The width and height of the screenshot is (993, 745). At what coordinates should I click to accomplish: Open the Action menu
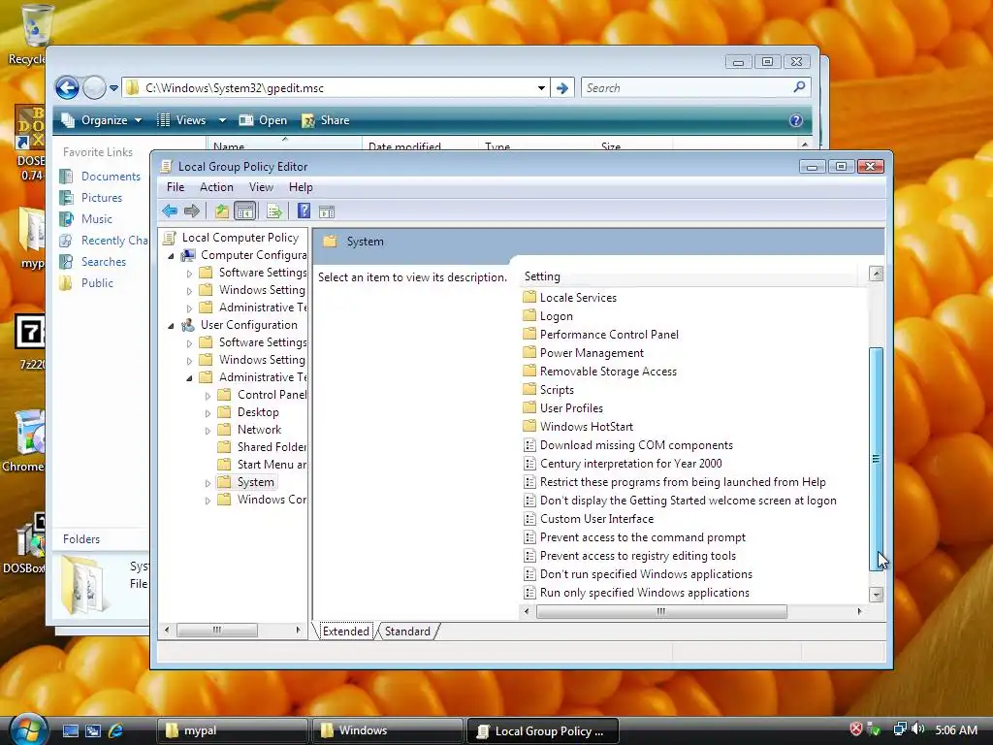click(216, 187)
